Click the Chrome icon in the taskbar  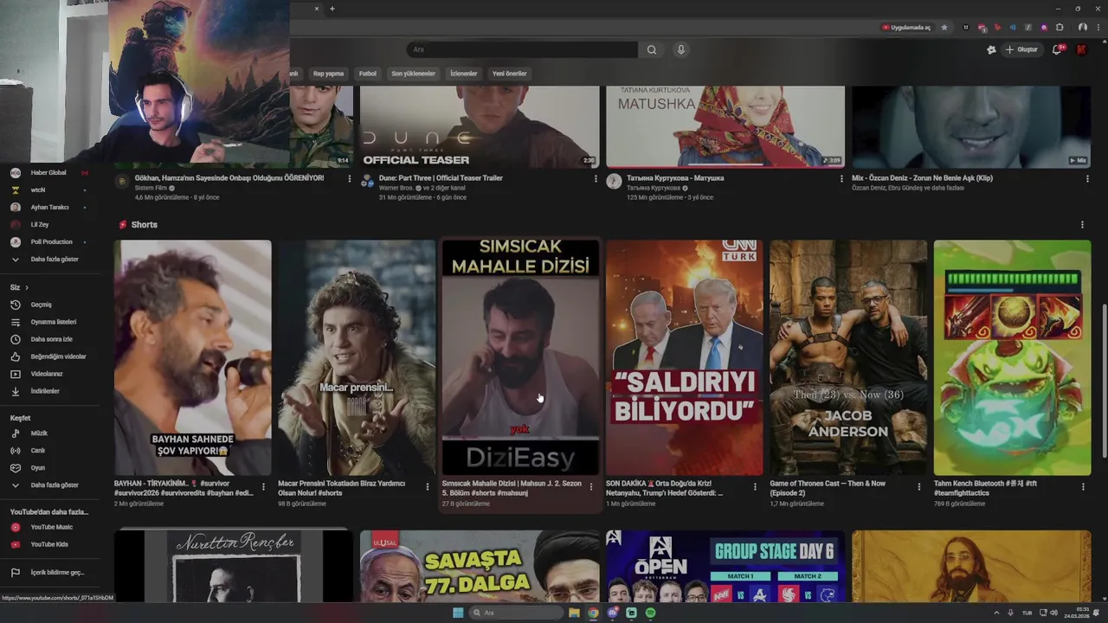point(593,613)
